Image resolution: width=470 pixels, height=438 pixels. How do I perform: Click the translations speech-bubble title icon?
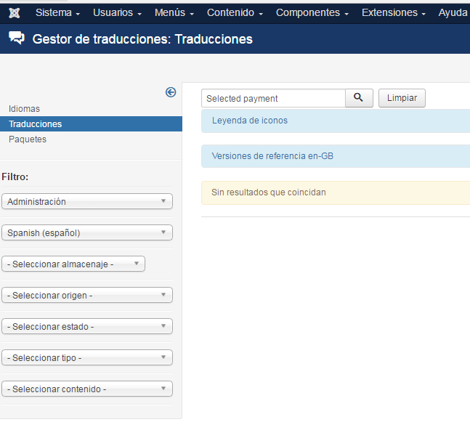coord(17,38)
